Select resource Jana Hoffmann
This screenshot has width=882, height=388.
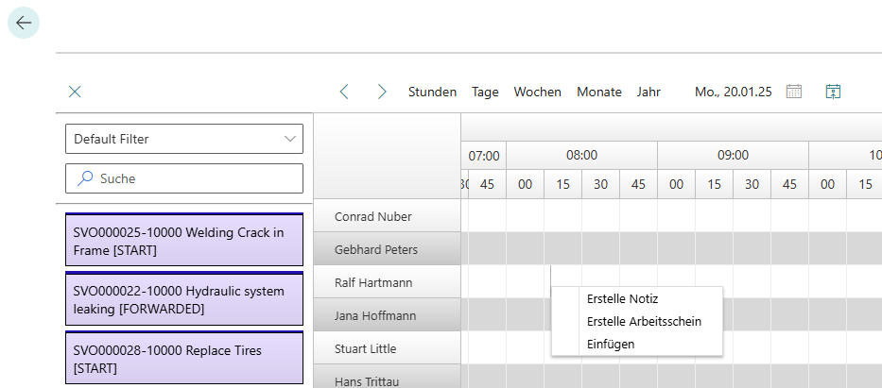point(387,315)
